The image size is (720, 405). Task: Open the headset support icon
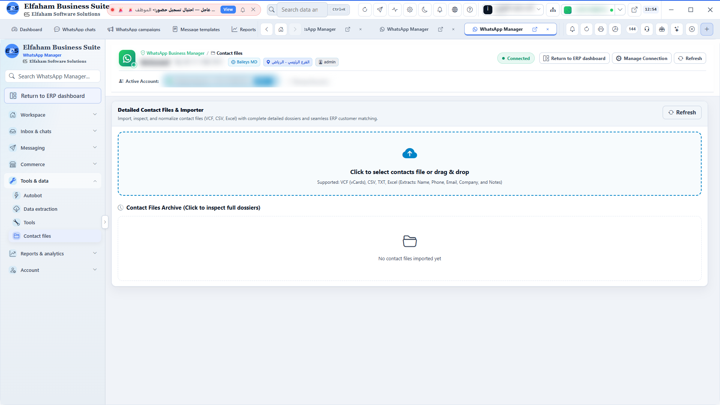pyautogui.click(x=647, y=29)
